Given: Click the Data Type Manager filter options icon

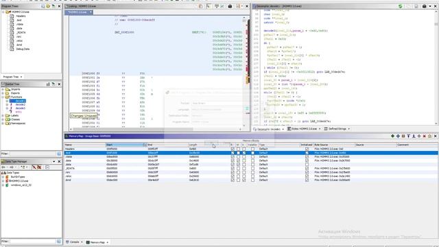Looking at the screenshot, I should point(59,241).
